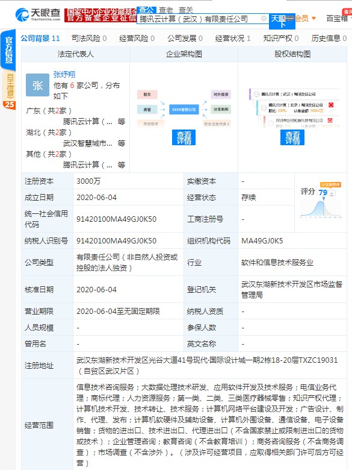The height and width of the screenshot is (470, 352).
Task: Click credit code in 统一社会信用代码 row
Action: click(x=117, y=219)
